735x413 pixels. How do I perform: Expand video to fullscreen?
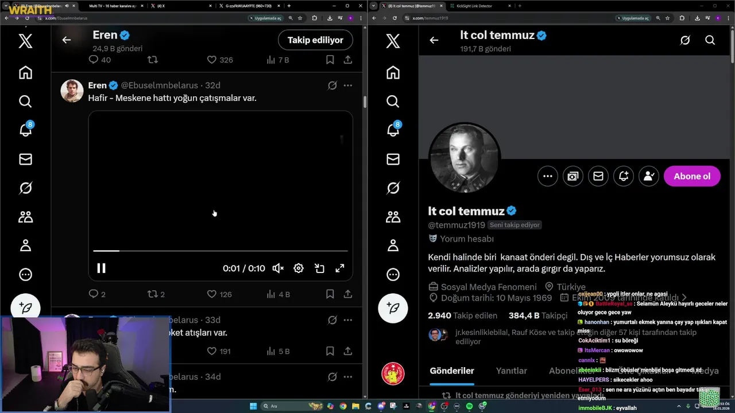point(340,268)
